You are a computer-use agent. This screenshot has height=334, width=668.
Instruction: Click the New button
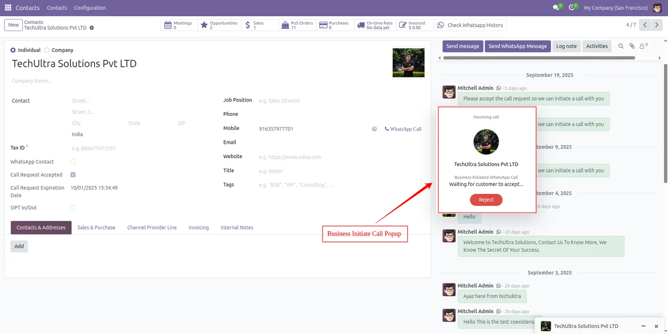click(13, 25)
